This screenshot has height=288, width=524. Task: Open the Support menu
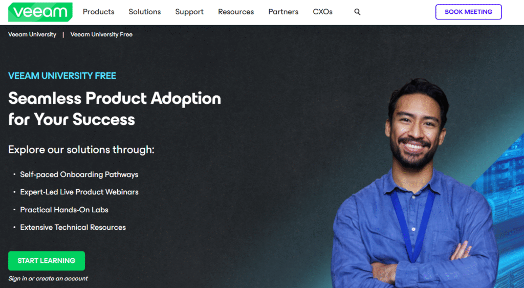[189, 12]
